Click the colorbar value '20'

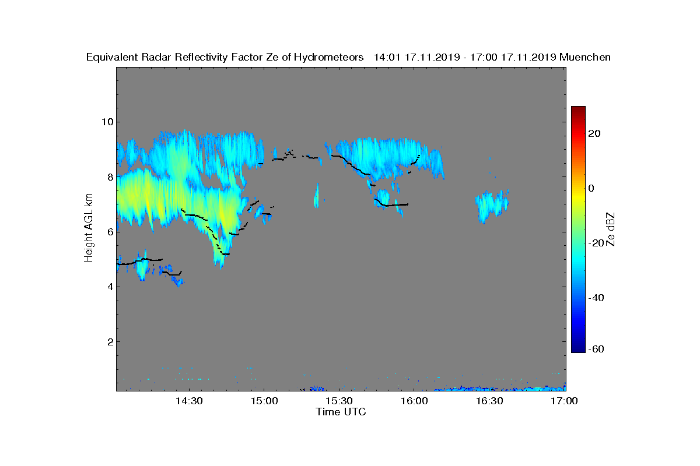click(595, 133)
